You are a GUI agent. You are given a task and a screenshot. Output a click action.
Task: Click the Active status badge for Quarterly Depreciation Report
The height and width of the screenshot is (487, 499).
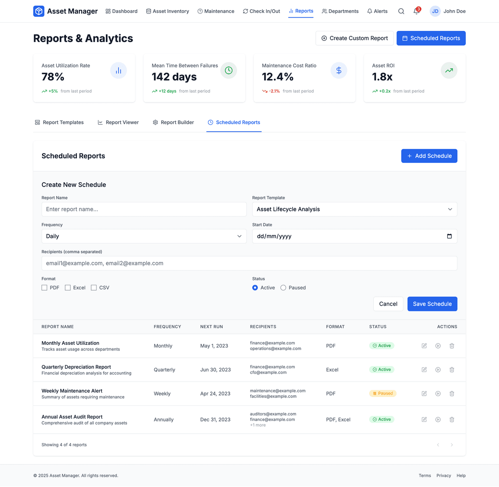point(381,369)
